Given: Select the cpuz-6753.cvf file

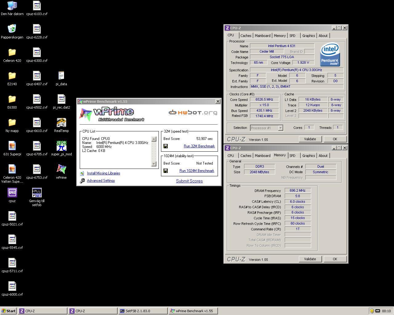Looking at the screenshot, I should pyautogui.click(x=37, y=172).
